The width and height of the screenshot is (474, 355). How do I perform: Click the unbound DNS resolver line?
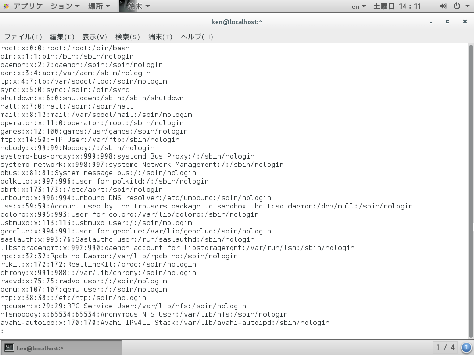[x=136, y=198]
